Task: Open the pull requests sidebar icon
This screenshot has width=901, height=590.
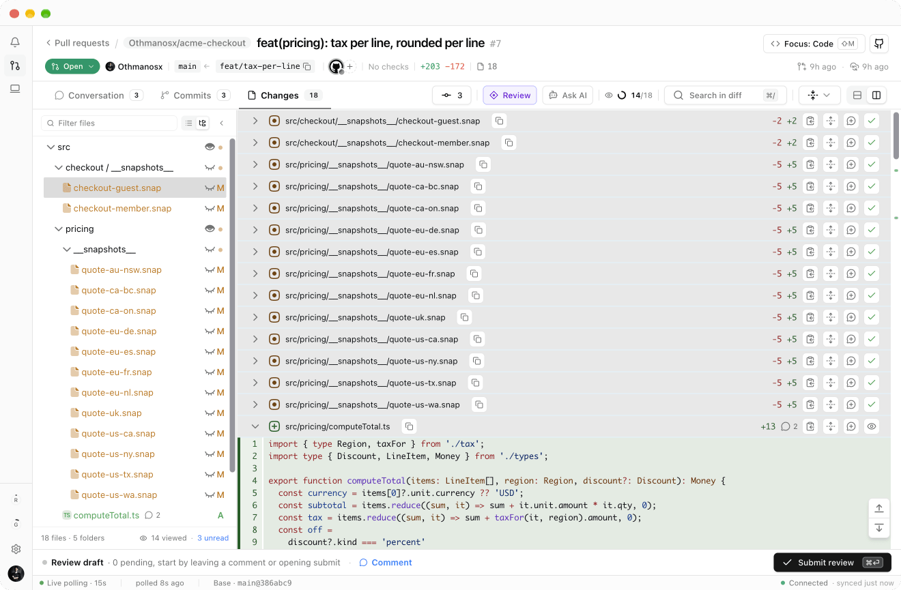Action: [x=15, y=65]
